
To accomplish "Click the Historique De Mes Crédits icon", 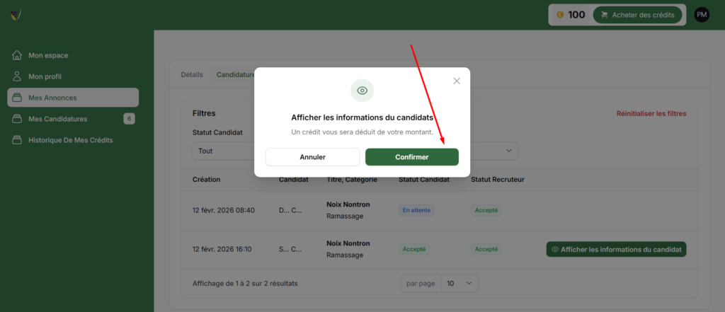I will pos(17,140).
